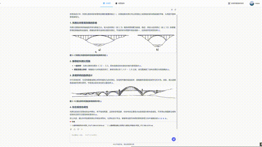The width and height of the screenshot is (262, 147).
Task: Copy the answer with copy icon
Action: pyautogui.click(x=71, y=129)
